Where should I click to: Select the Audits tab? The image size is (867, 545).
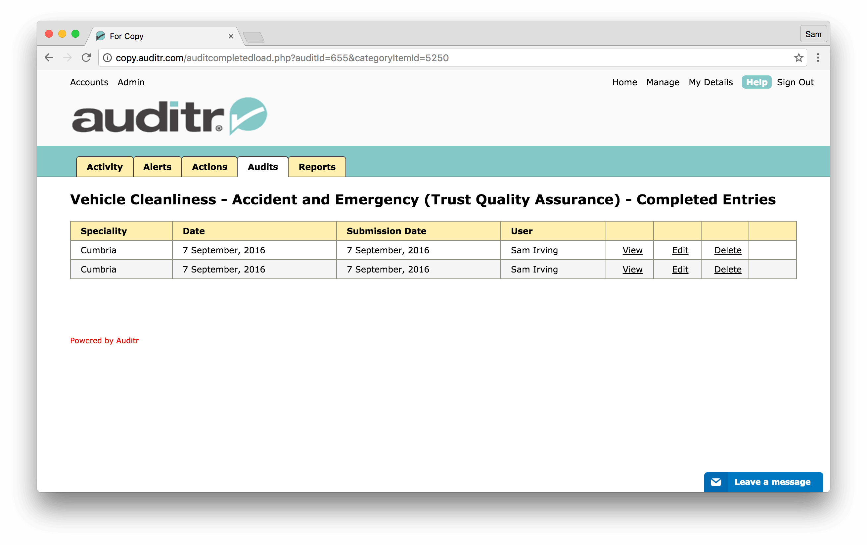[x=263, y=167]
